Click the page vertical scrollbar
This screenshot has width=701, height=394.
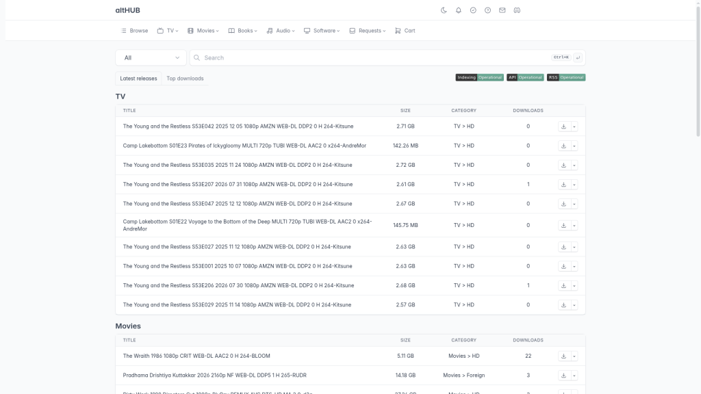tap(698, 71)
